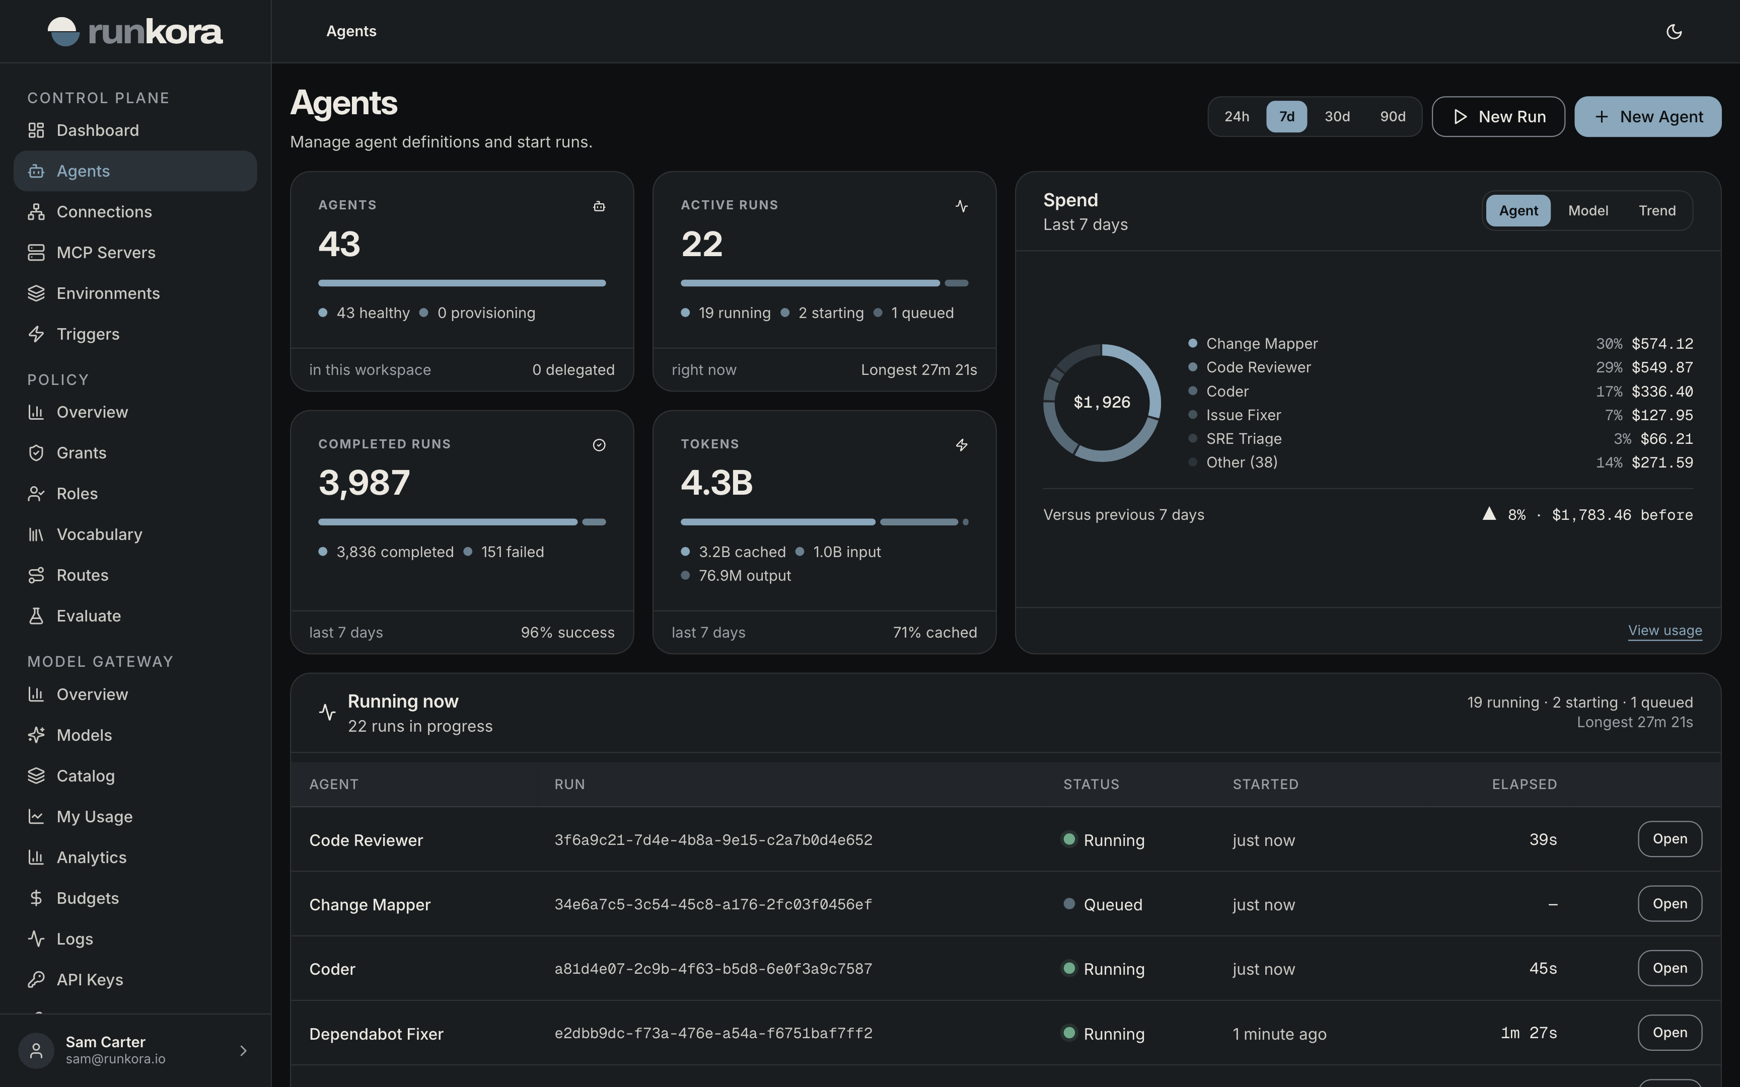Click the Connections sidebar icon
Image resolution: width=1740 pixels, height=1087 pixels.
pos(36,211)
